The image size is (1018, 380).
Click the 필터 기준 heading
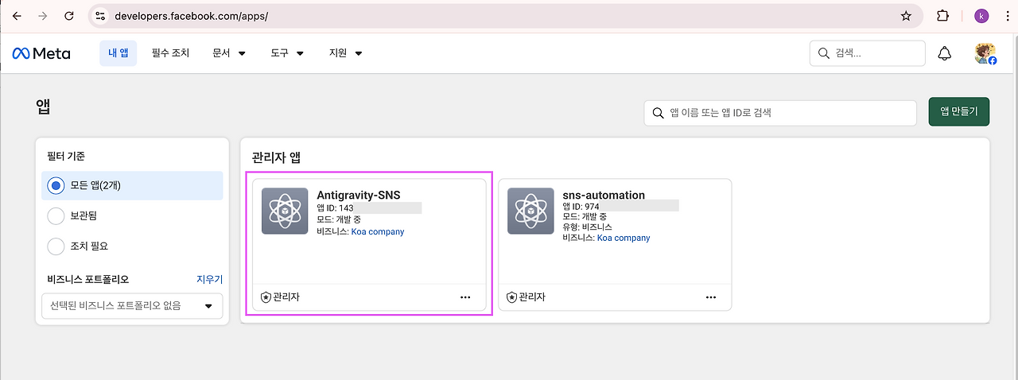tap(67, 157)
